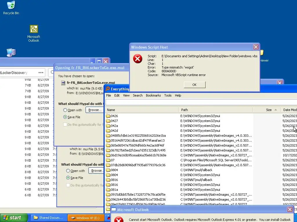Open the View menu in Everything
Viewport: 297px width, 222px height.
[126, 95]
